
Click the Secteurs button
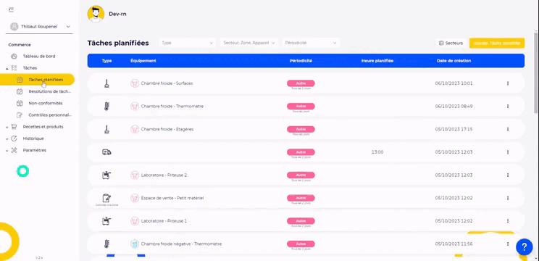pyautogui.click(x=451, y=43)
